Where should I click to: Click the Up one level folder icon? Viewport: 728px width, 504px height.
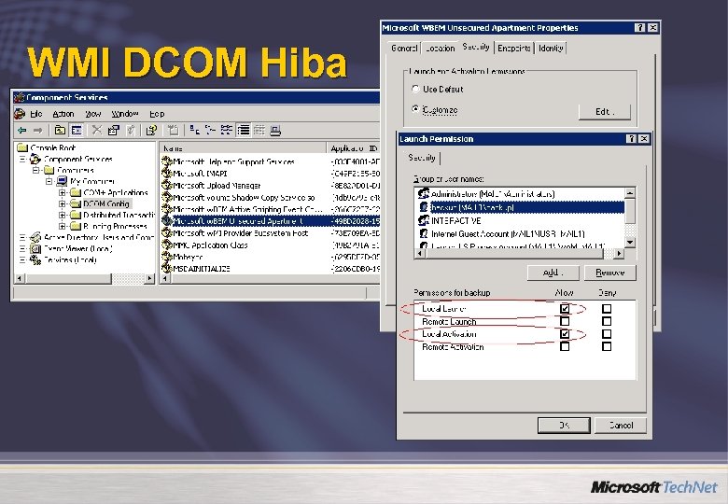[x=60, y=131]
